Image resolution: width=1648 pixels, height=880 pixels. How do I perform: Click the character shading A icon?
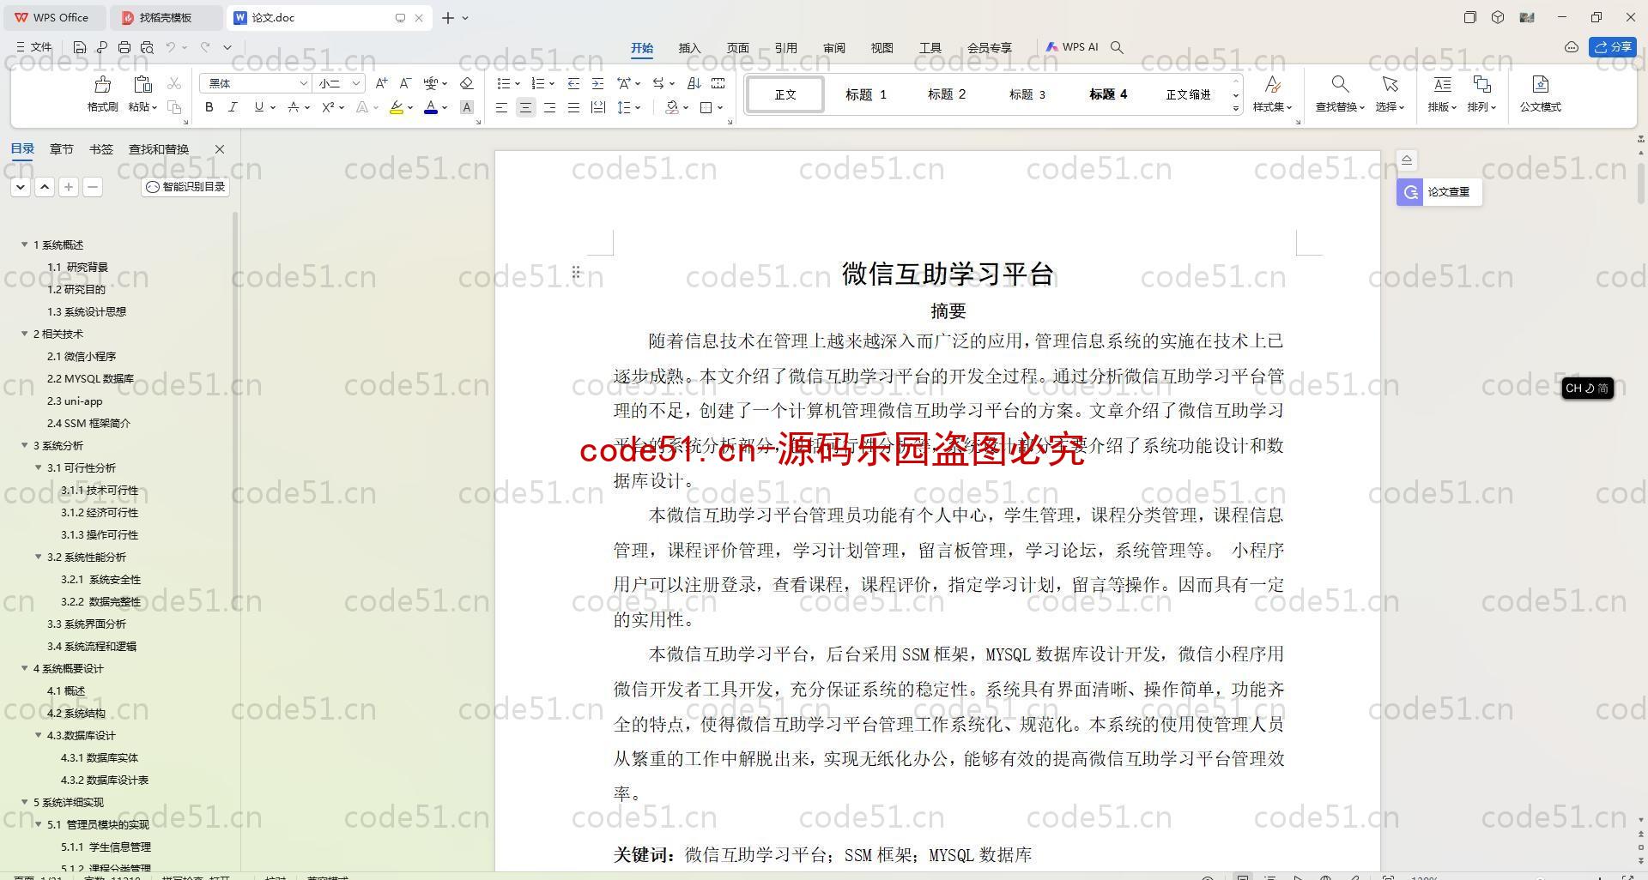click(x=466, y=107)
